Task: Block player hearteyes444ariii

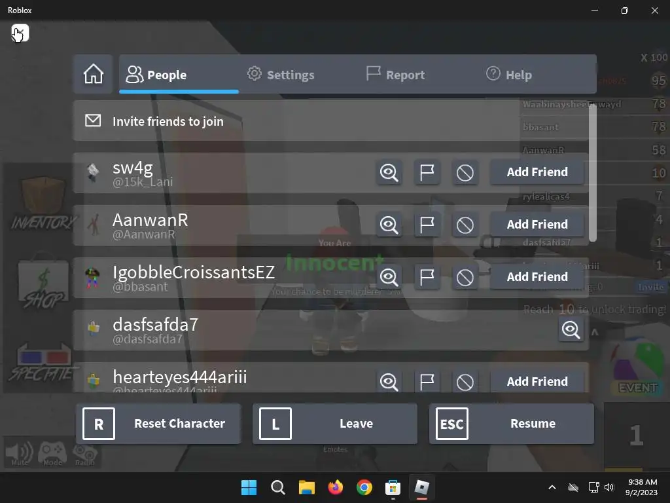Action: tap(465, 382)
